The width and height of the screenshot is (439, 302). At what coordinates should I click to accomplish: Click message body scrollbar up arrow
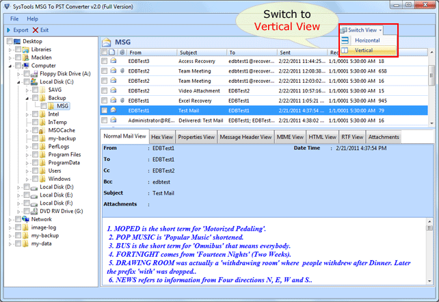coord(429,221)
